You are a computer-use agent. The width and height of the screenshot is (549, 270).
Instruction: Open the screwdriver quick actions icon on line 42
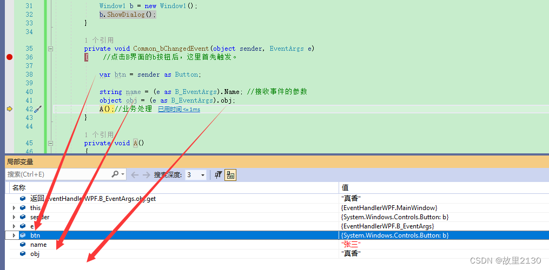pyautogui.click(x=38, y=109)
